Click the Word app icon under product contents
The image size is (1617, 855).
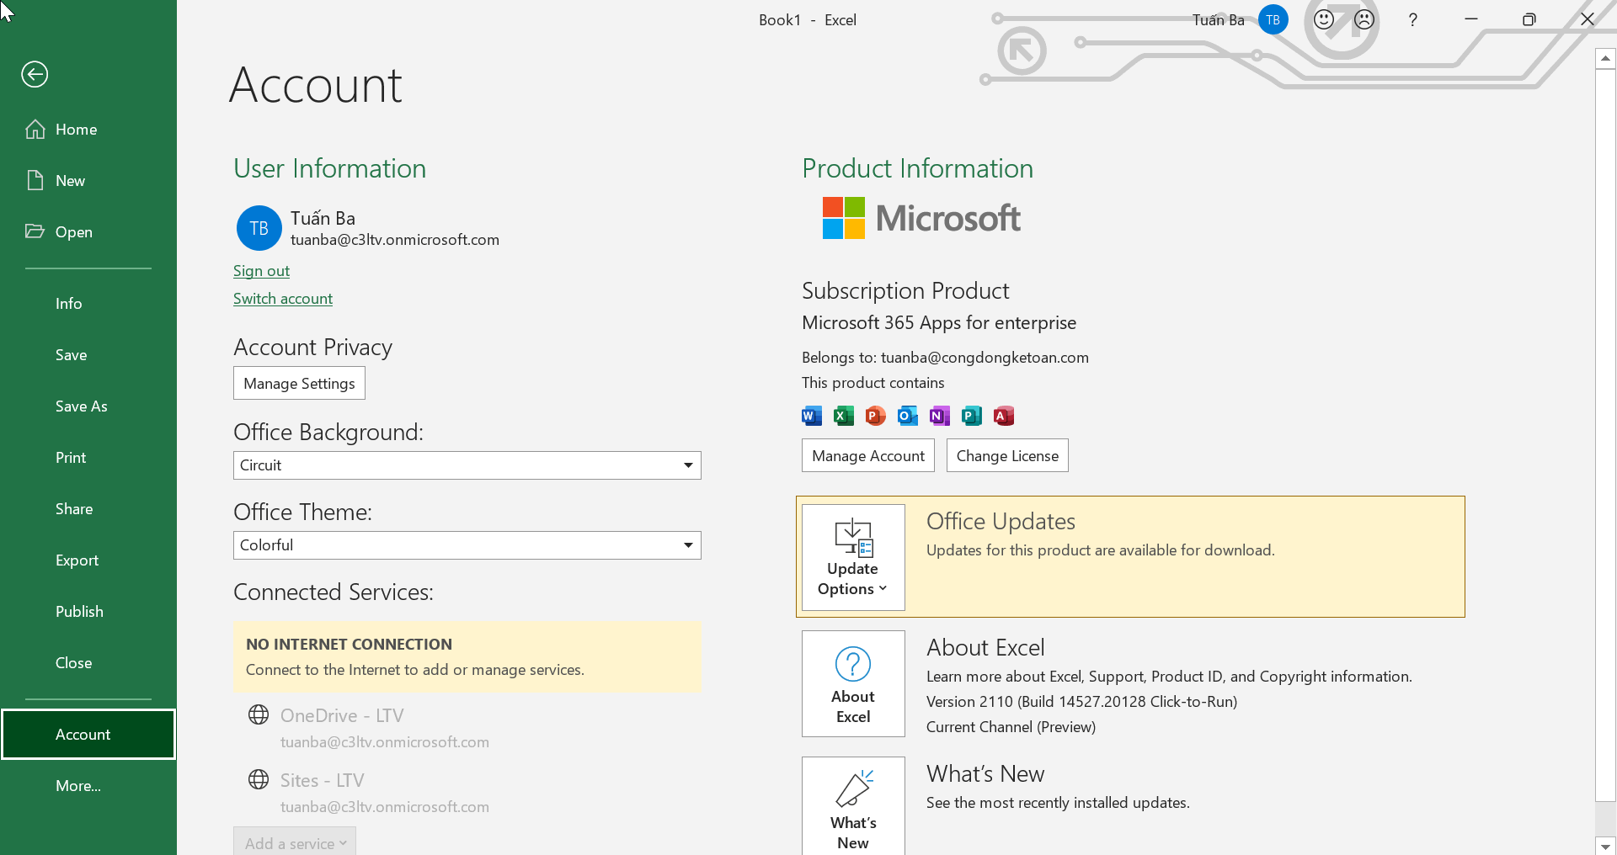pos(811,416)
